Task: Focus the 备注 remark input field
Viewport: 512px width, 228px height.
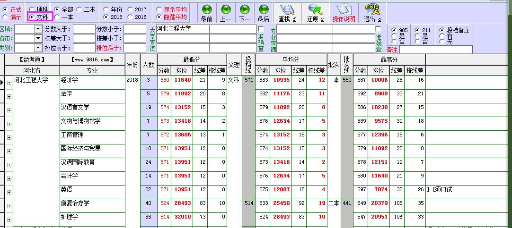Action: 436,50
